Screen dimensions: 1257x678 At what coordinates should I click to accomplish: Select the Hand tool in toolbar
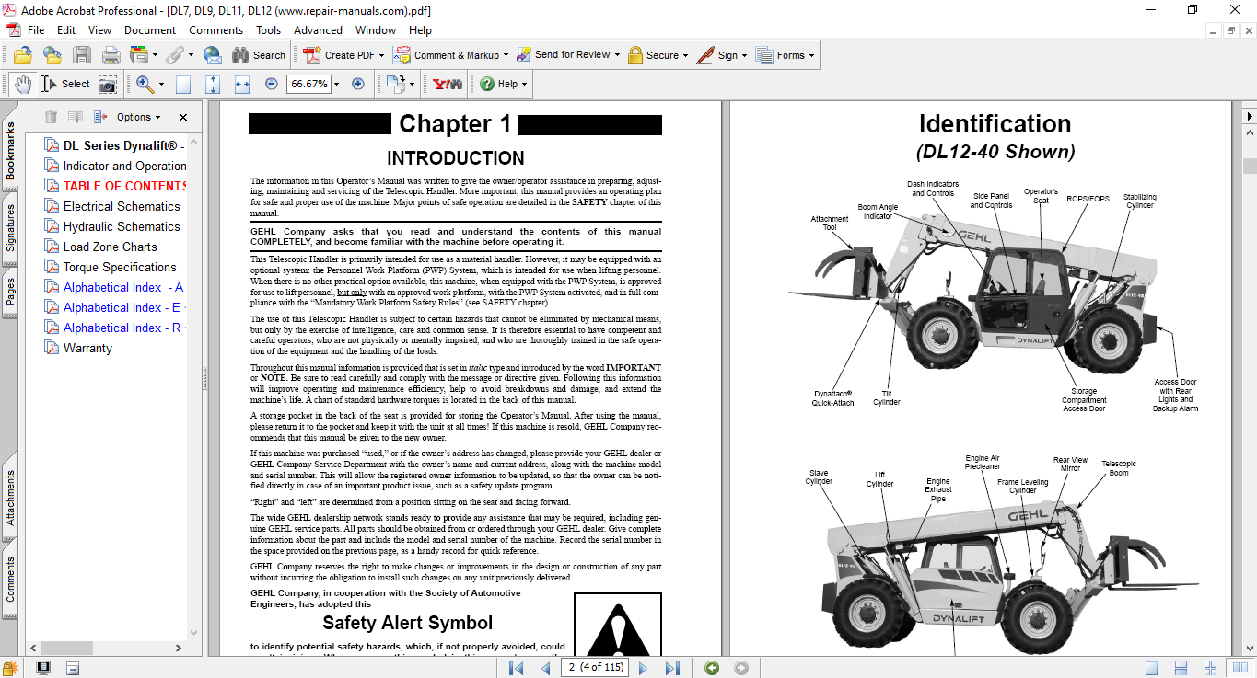[x=22, y=84]
